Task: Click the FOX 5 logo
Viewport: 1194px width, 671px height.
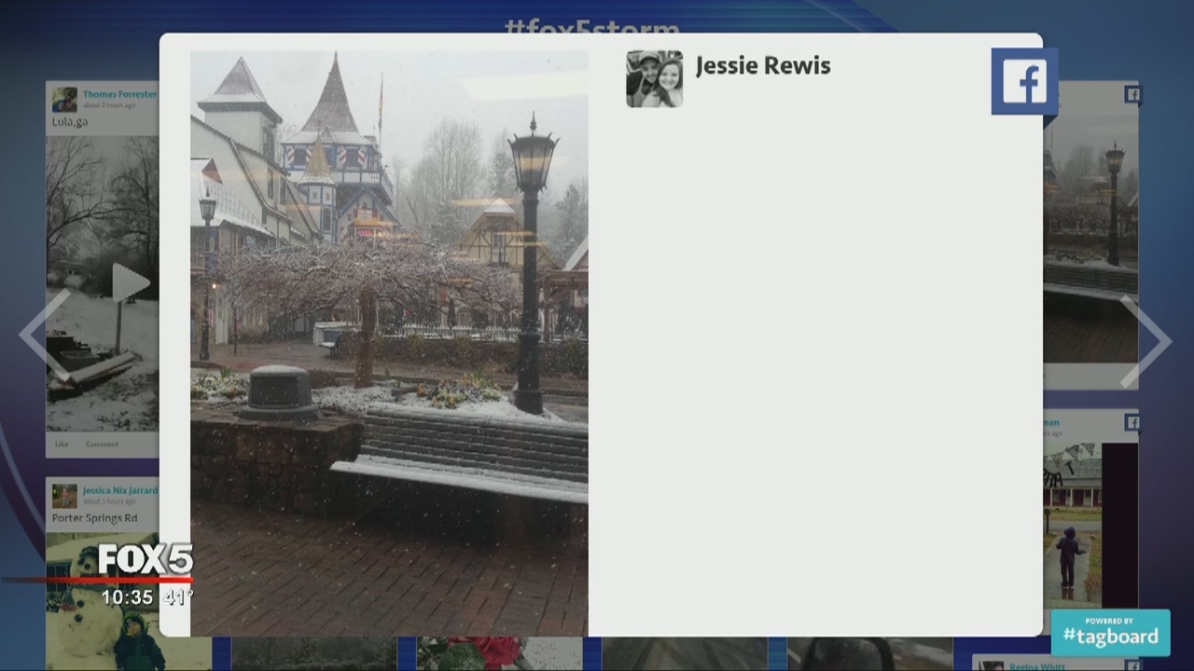Action: (x=146, y=560)
